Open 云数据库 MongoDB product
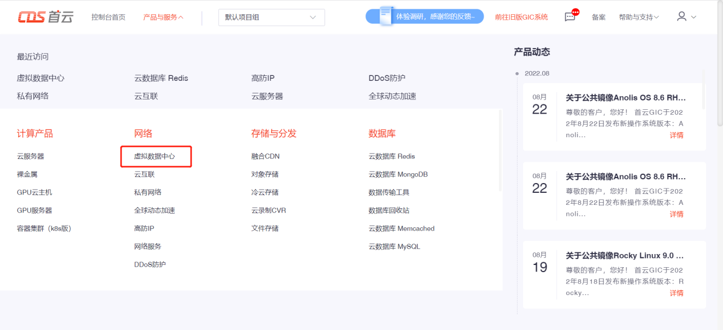 coord(398,174)
